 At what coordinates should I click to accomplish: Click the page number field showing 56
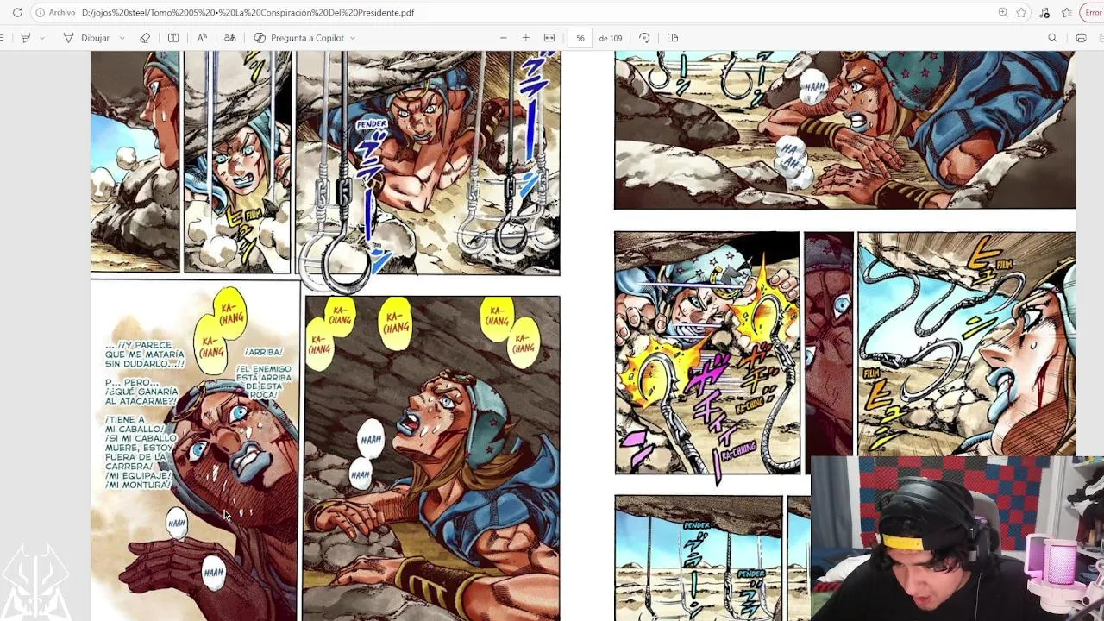coord(580,38)
